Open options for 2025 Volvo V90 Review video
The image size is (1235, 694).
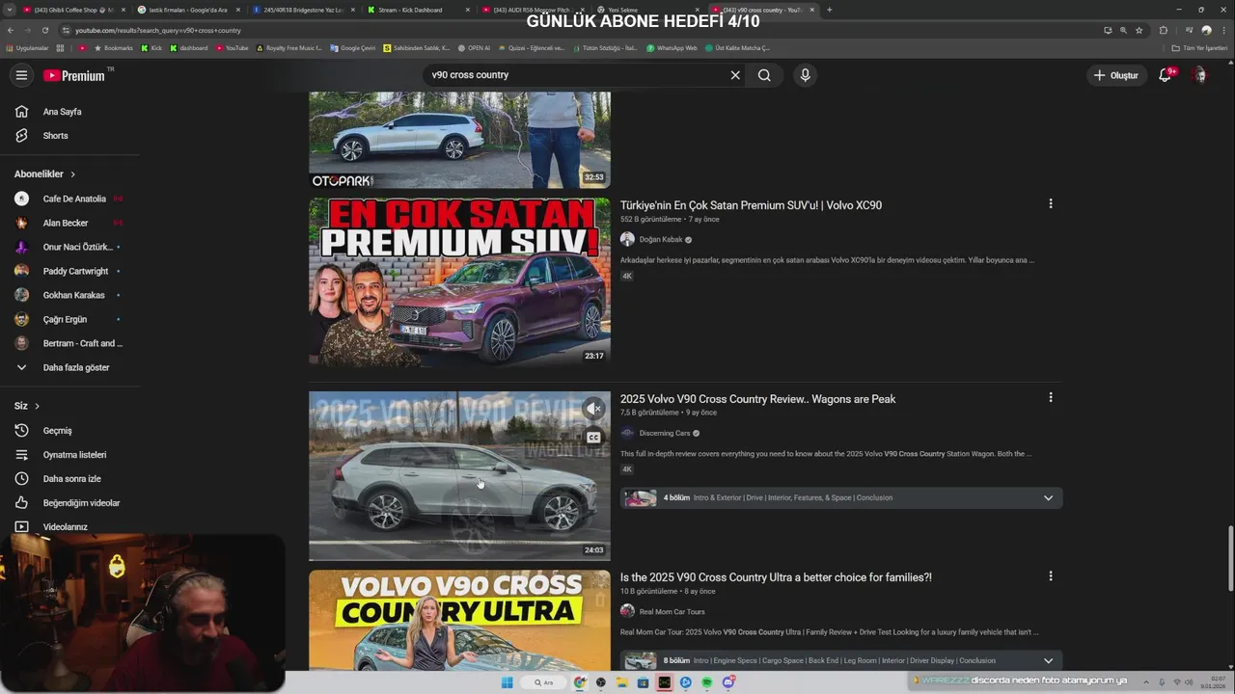(1051, 397)
